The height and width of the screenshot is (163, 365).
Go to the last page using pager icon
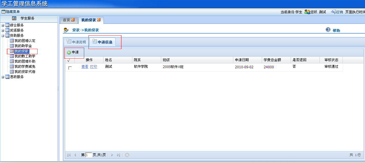[x=118, y=155]
